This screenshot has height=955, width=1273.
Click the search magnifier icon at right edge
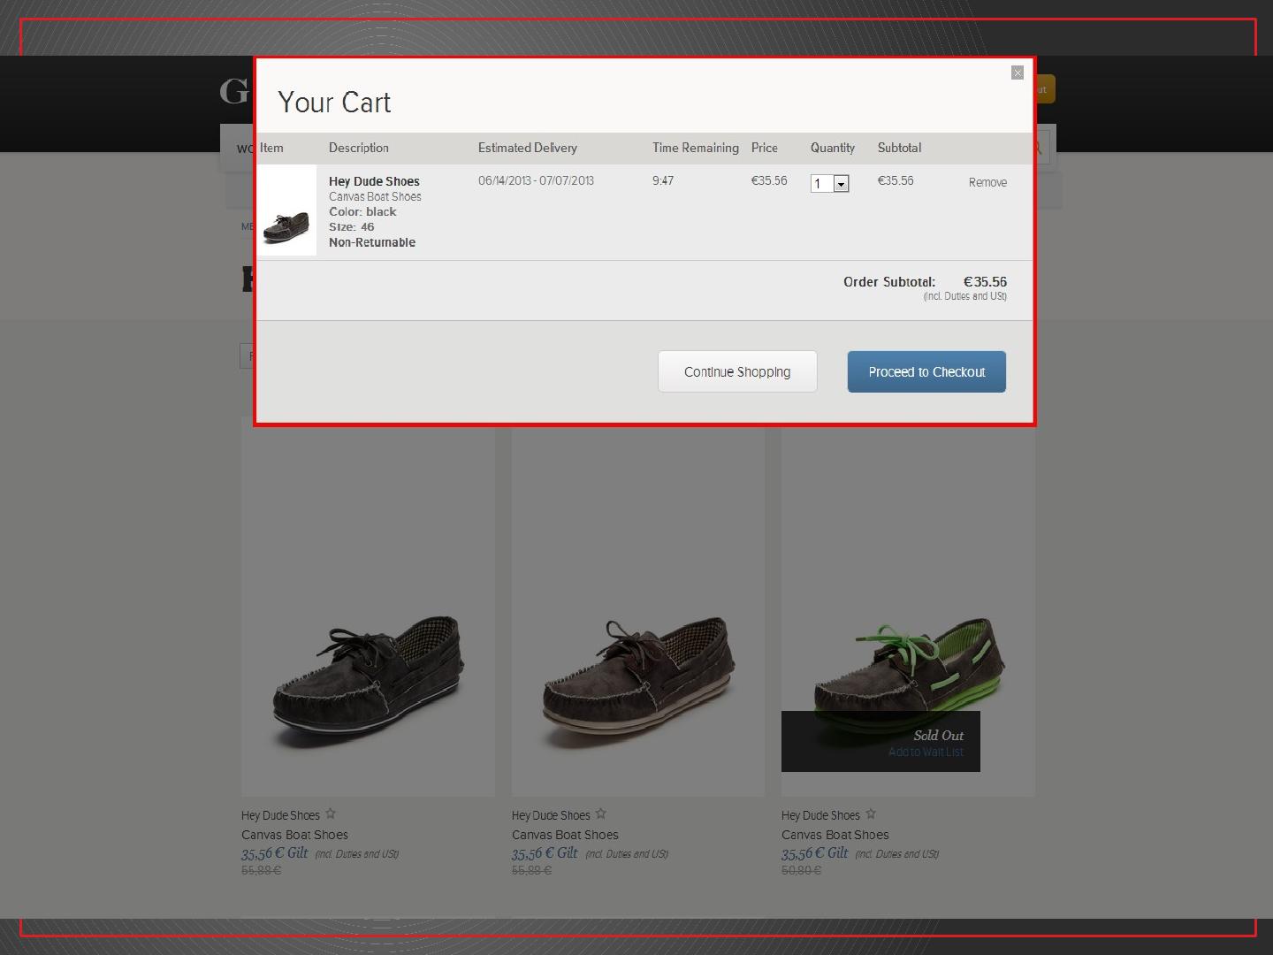tap(1041, 149)
